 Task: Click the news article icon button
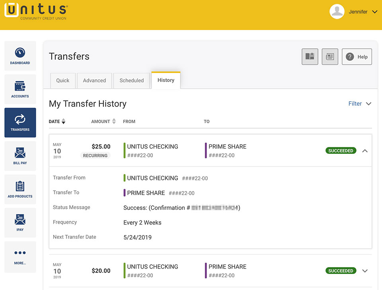(330, 57)
